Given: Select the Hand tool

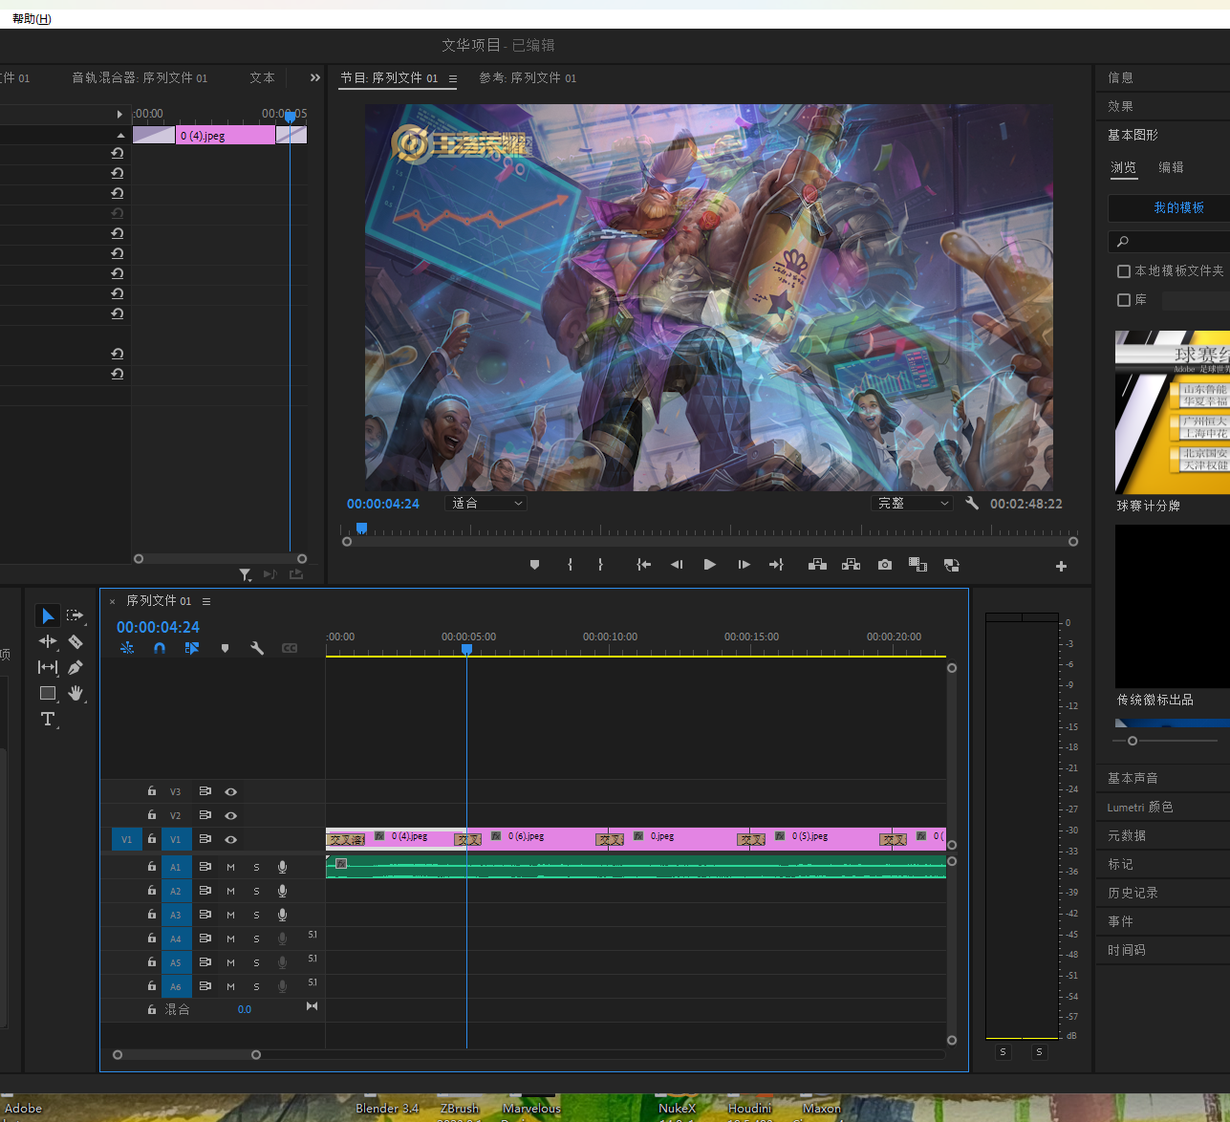Looking at the screenshot, I should [x=76, y=693].
